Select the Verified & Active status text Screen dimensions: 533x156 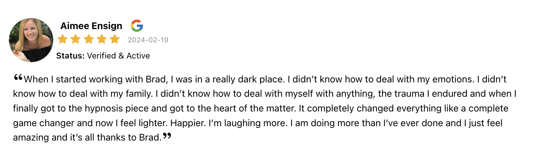(x=118, y=56)
